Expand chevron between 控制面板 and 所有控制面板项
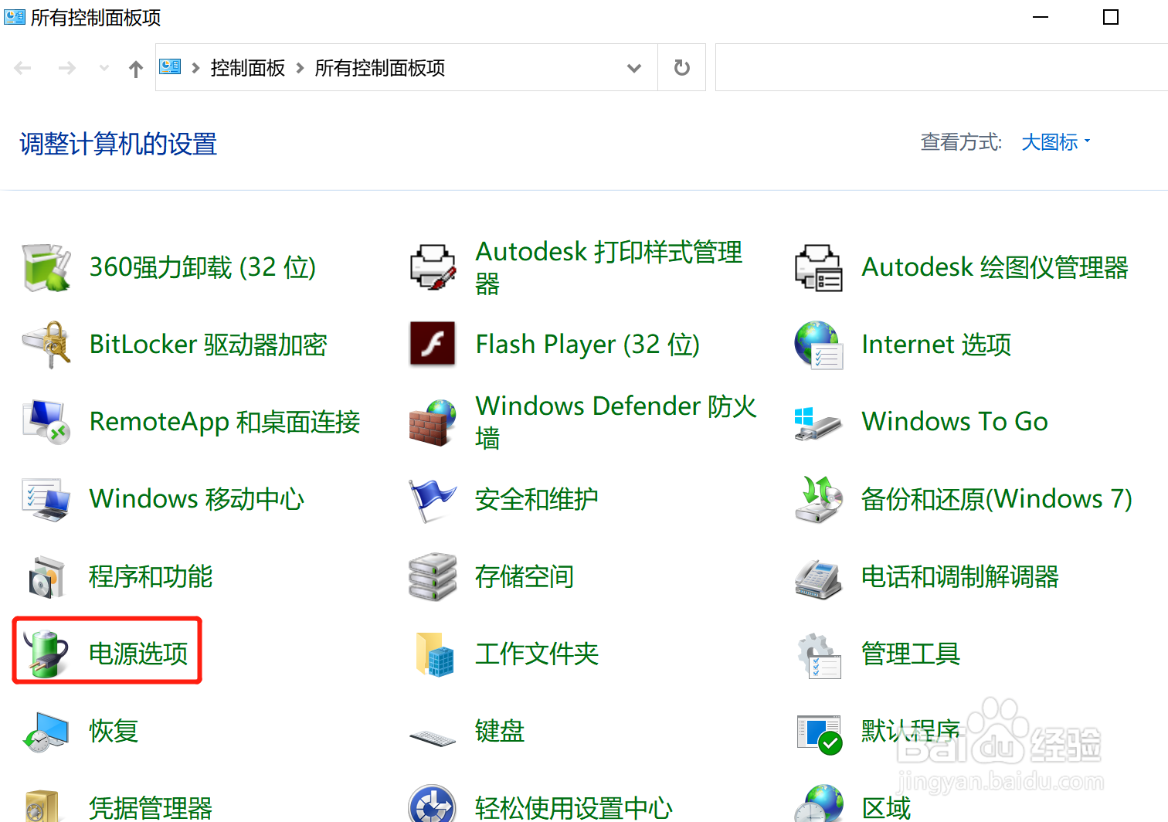 300,68
